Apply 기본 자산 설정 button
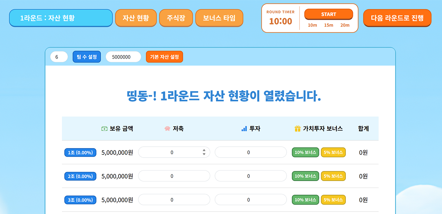Viewport: 442px width, 214px height. [x=164, y=57]
